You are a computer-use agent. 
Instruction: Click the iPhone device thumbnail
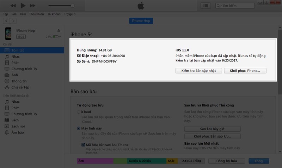8,34
